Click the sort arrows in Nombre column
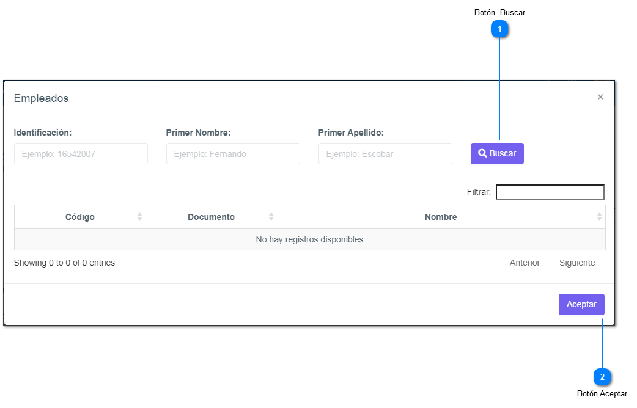 [x=599, y=217]
